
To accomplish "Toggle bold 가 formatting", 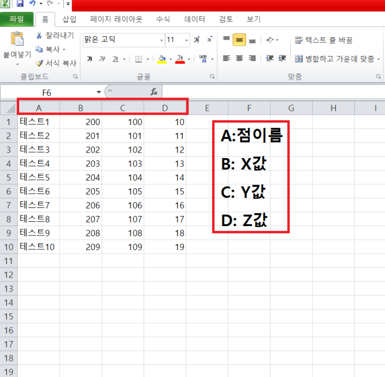I will (x=90, y=59).
